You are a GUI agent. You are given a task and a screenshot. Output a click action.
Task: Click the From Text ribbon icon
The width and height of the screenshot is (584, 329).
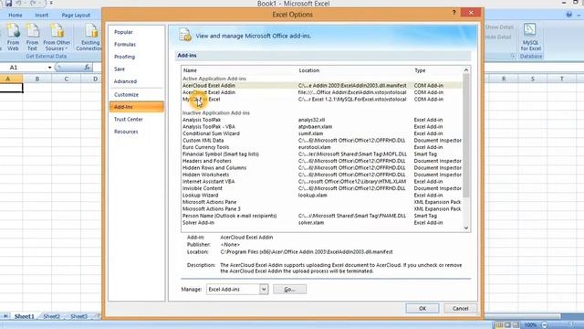(32, 37)
